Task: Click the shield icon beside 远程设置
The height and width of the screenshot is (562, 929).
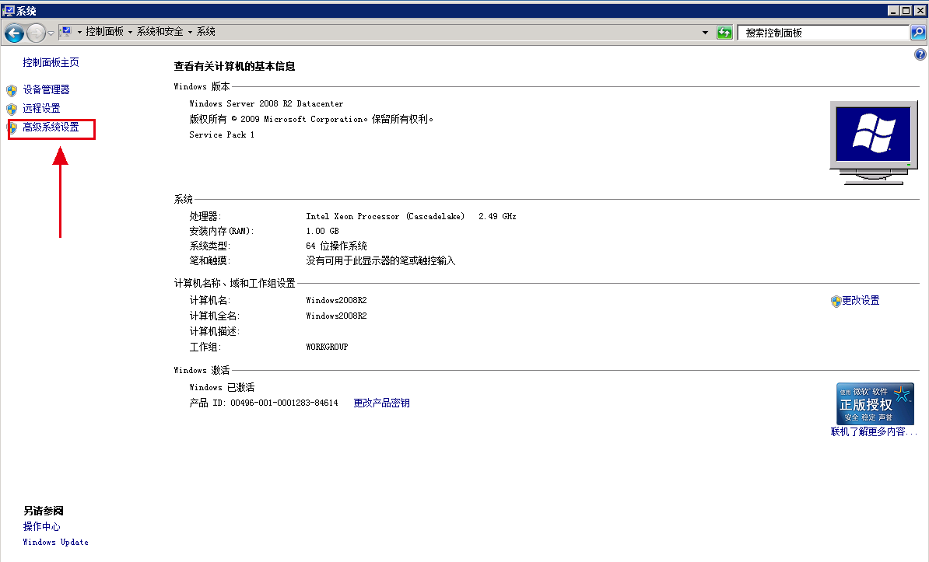Action: point(13,108)
